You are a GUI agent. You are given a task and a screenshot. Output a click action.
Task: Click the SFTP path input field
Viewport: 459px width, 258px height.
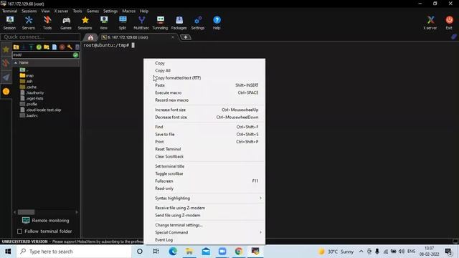[42, 54]
